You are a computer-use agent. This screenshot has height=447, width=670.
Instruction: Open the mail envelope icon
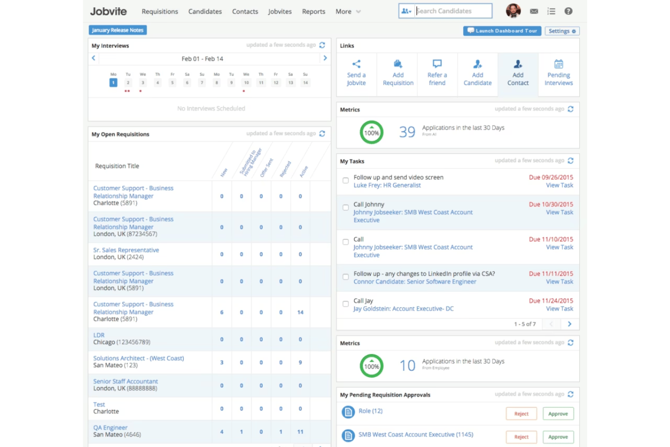[x=534, y=11]
